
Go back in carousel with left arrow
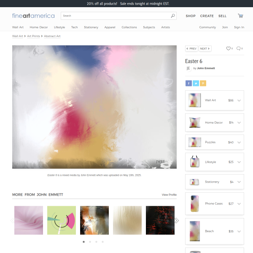click(x=12, y=221)
